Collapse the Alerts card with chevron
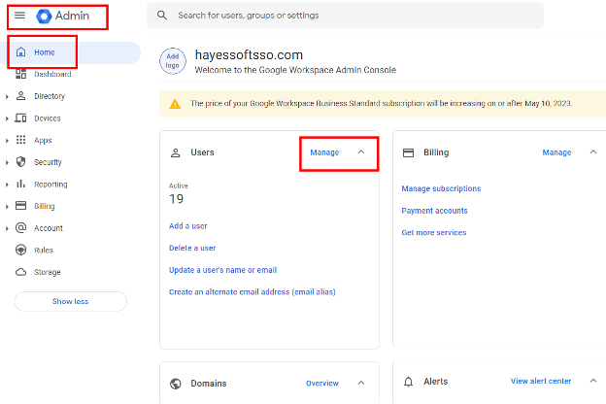This screenshot has width=606, height=404. point(593,381)
